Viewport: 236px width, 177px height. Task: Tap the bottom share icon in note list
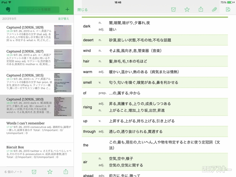click(x=66, y=171)
